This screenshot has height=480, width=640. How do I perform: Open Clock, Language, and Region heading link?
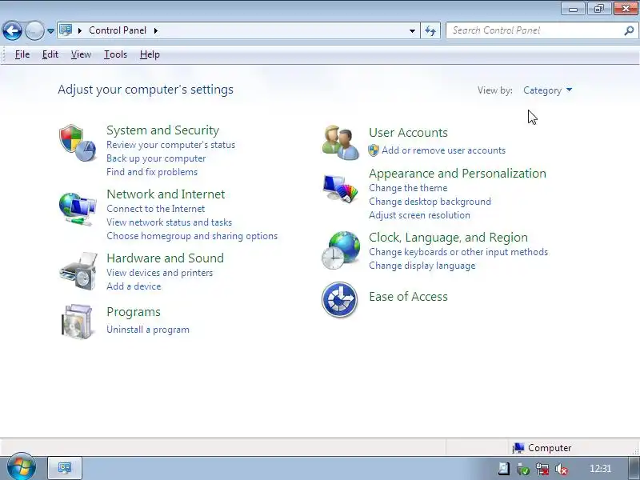pos(448,238)
